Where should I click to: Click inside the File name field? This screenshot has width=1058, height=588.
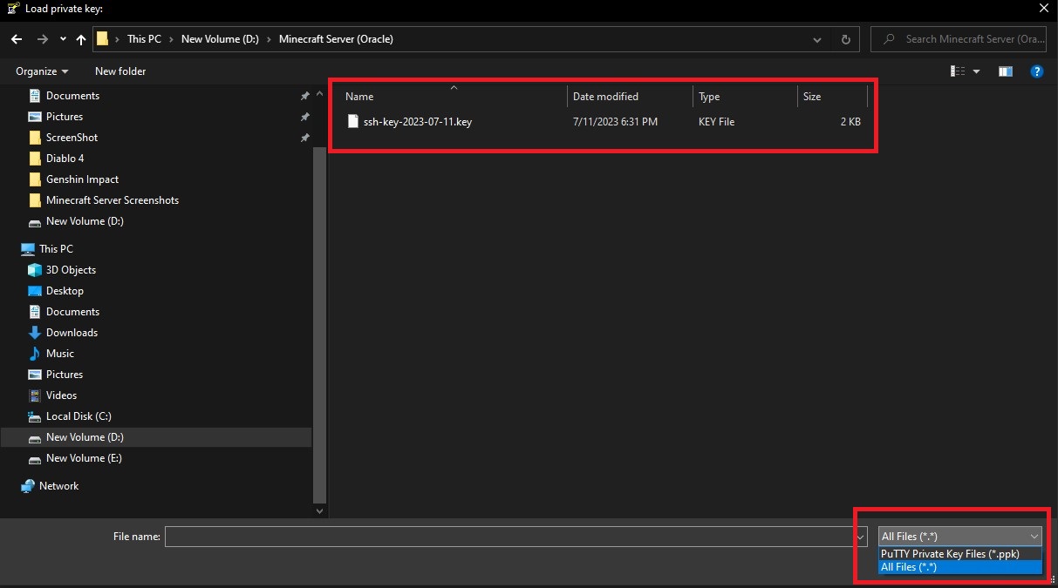point(510,537)
